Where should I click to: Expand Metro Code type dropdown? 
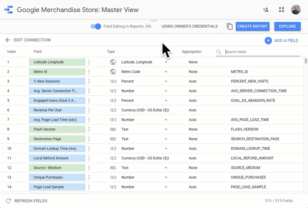pyautogui.click(x=166, y=72)
